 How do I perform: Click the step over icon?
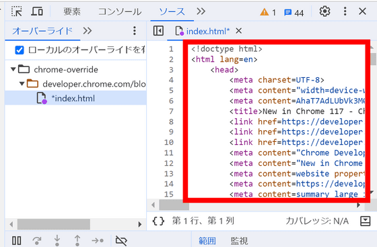pyautogui.click(x=36, y=240)
